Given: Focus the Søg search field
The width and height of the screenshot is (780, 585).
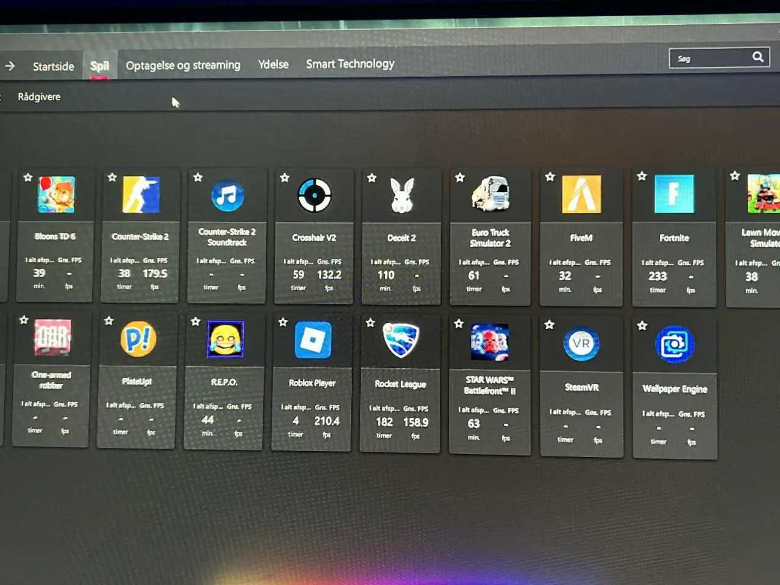Looking at the screenshot, I should 719,58.
